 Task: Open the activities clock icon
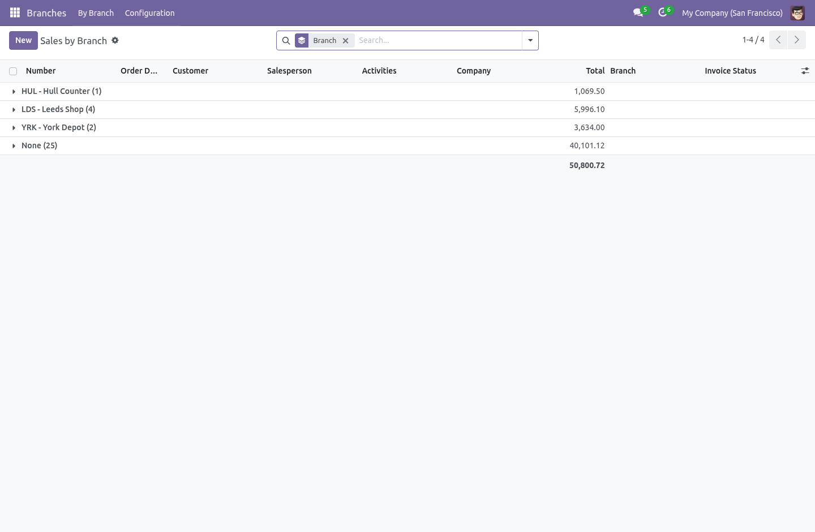click(x=663, y=12)
